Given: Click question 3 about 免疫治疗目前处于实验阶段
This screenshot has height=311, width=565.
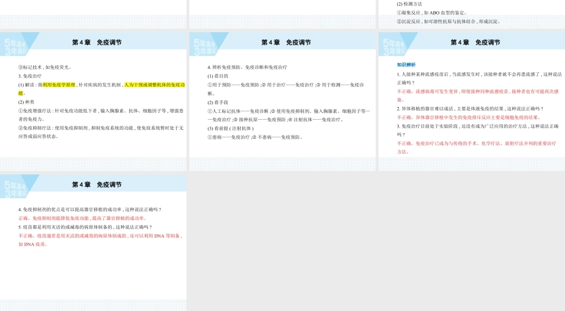Looking at the screenshot, I should (478, 130).
